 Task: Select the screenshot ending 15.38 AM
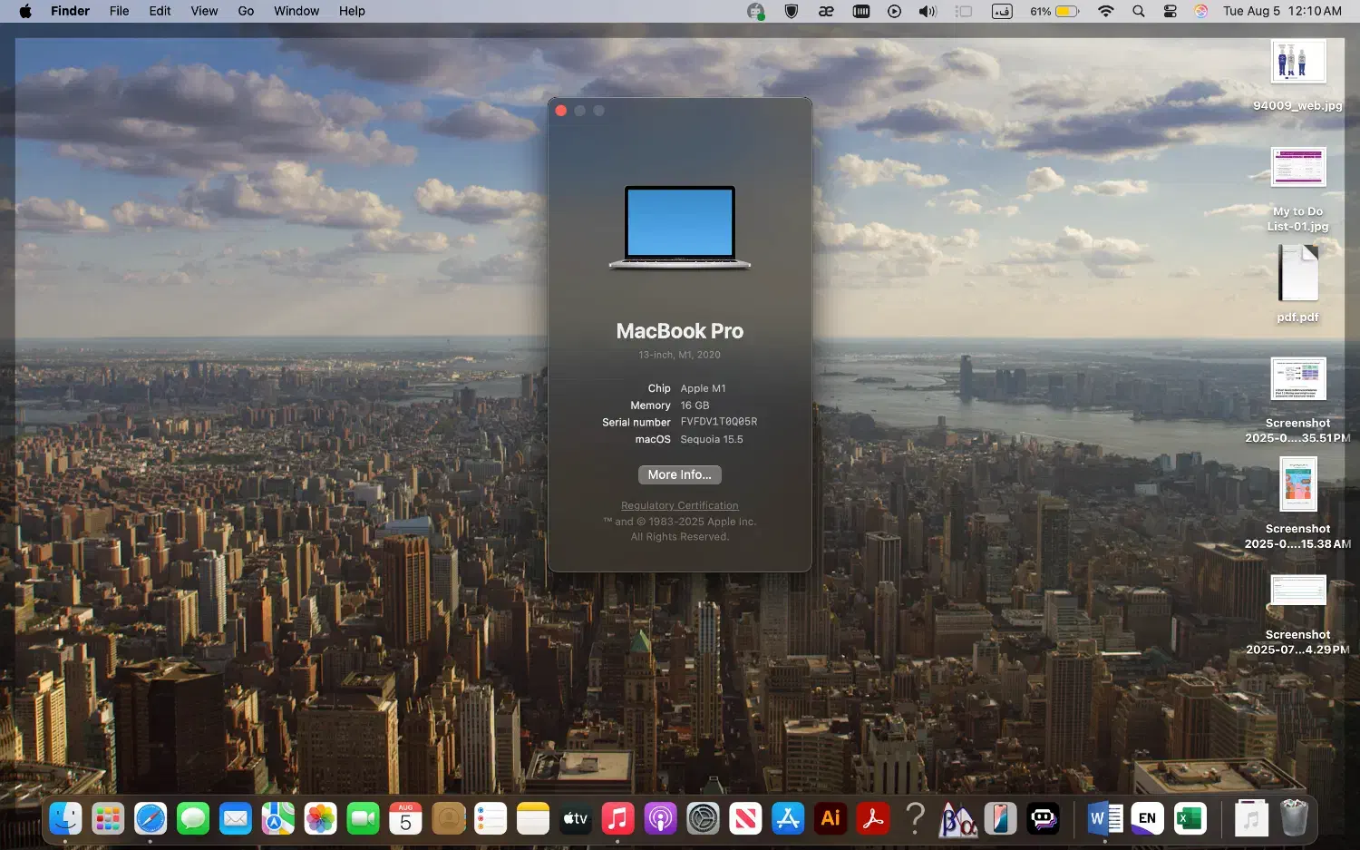click(x=1297, y=503)
